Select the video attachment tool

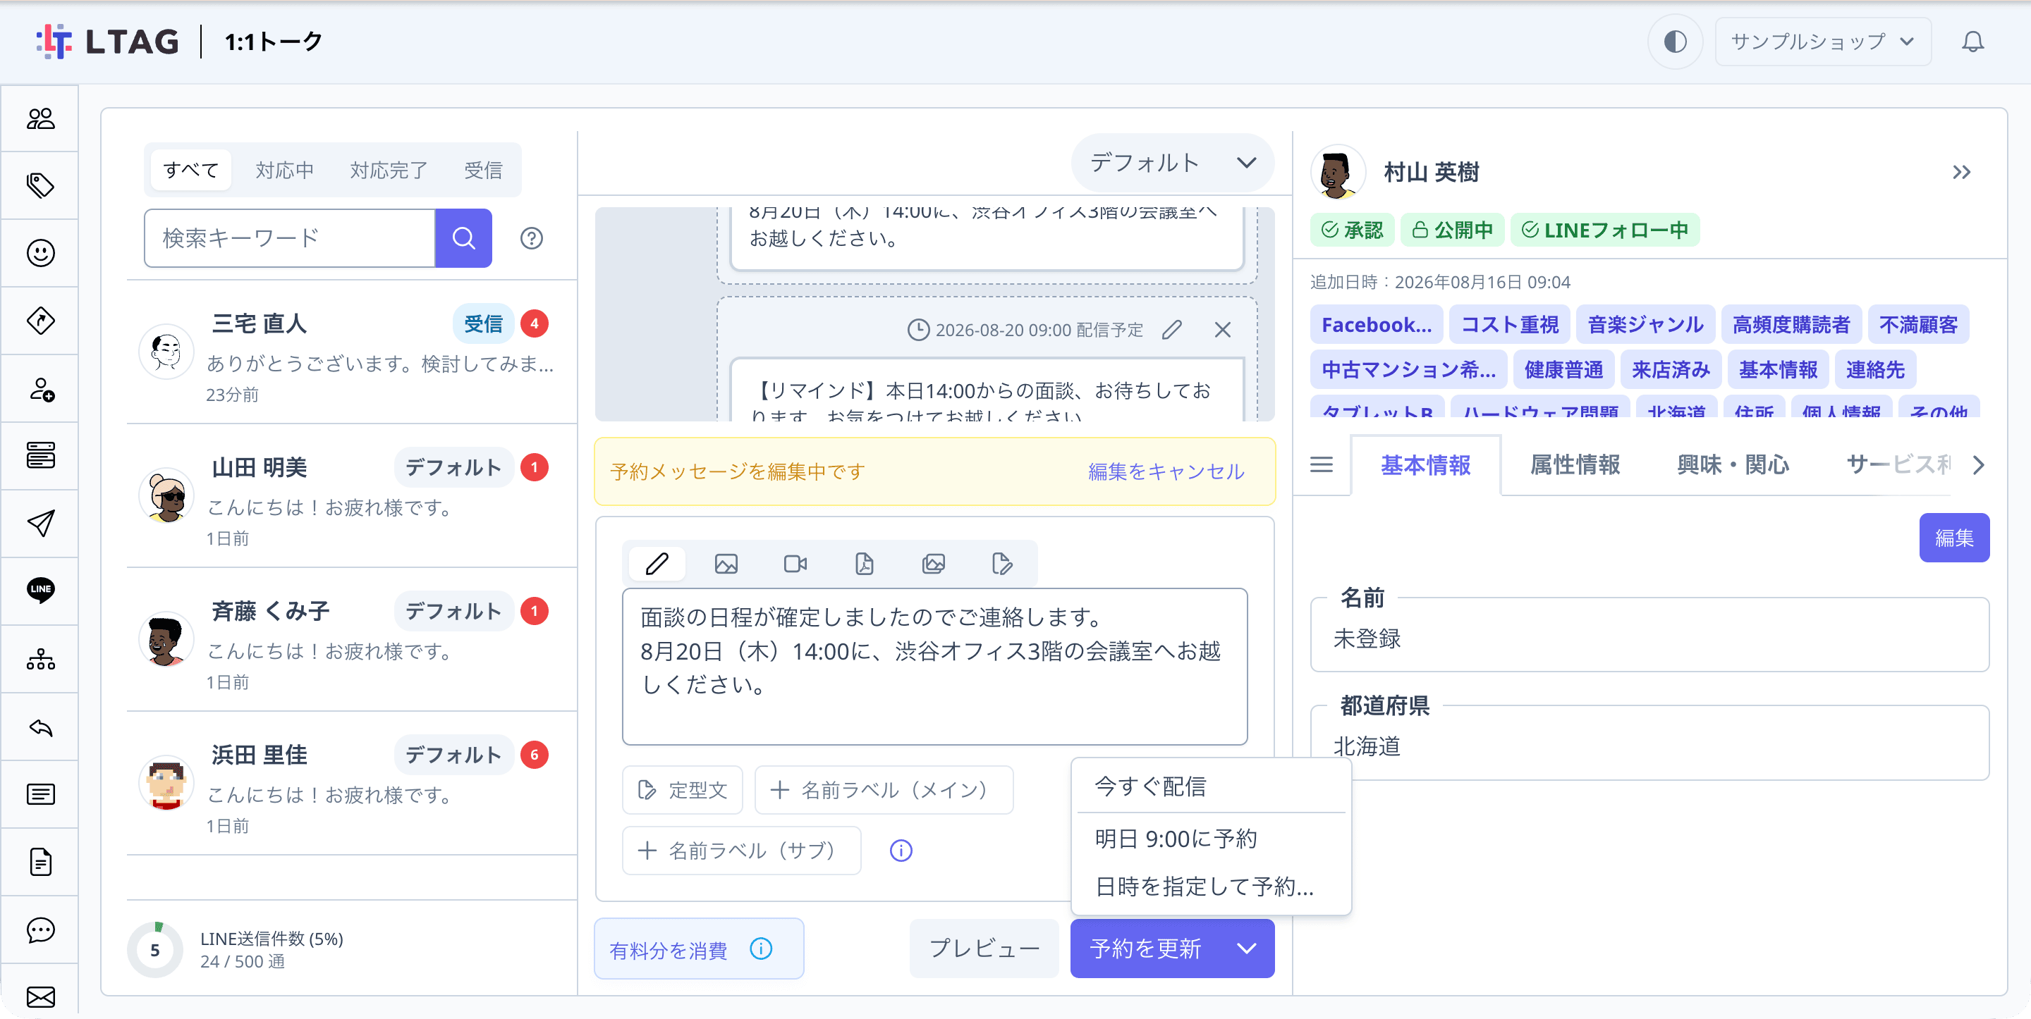click(795, 564)
